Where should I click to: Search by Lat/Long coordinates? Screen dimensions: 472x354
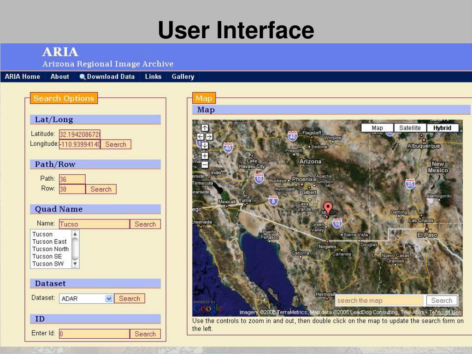tap(116, 144)
